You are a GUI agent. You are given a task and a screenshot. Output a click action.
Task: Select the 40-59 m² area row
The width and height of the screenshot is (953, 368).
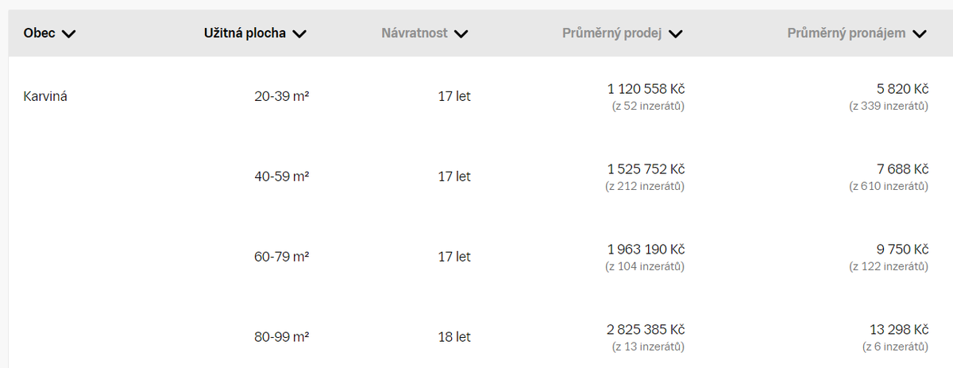click(x=281, y=176)
